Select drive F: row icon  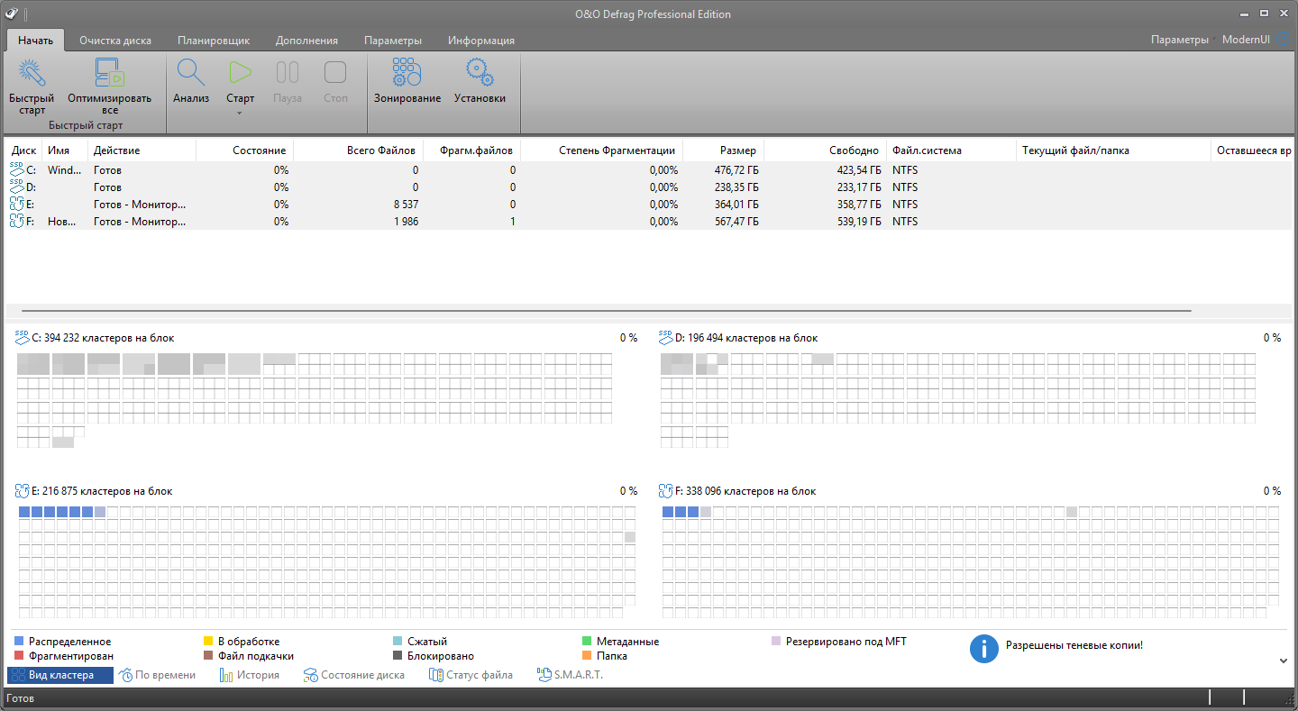[x=17, y=221]
